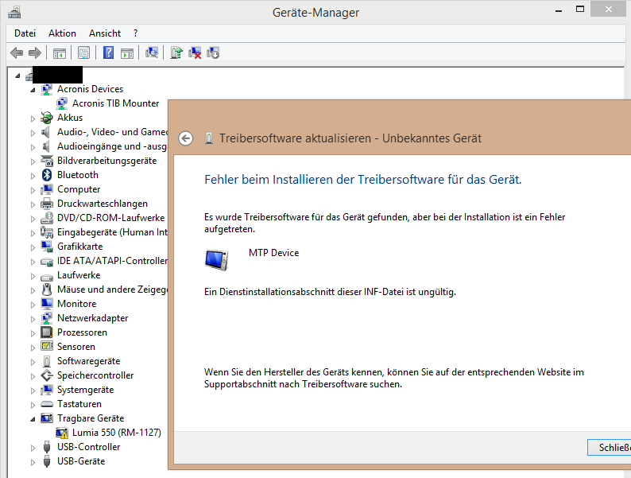Click the blue Help toolbar icon

pyautogui.click(x=108, y=52)
